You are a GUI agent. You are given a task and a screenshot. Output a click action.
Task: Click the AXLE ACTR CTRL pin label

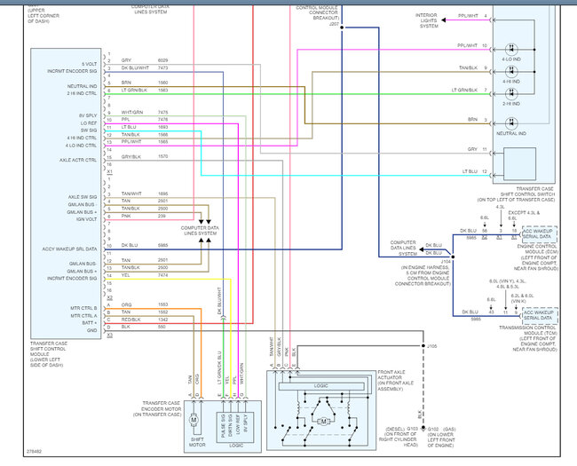tap(78, 160)
